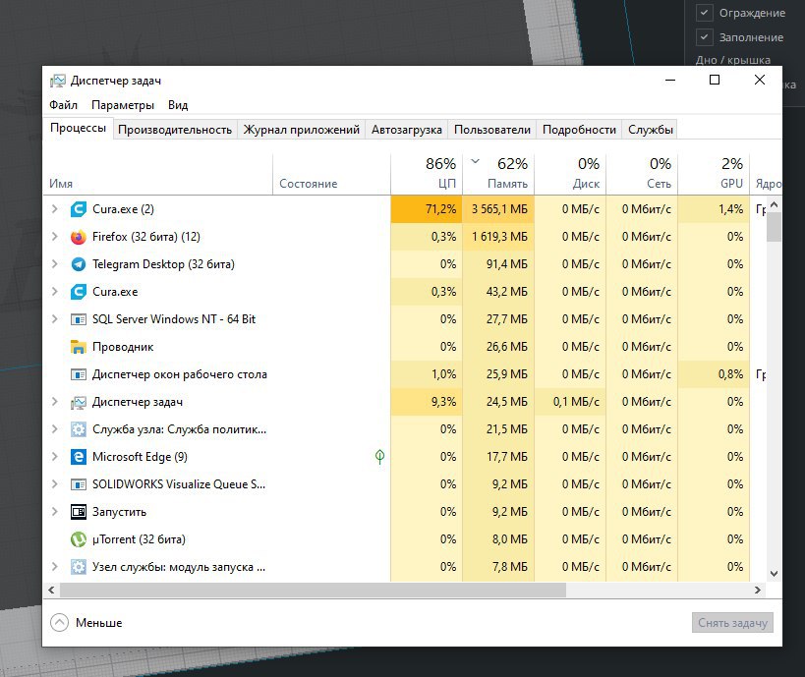This screenshot has height=677, width=805.
Task: Click the SOLIDWORKS Visualize Queue icon
Action: click(78, 484)
